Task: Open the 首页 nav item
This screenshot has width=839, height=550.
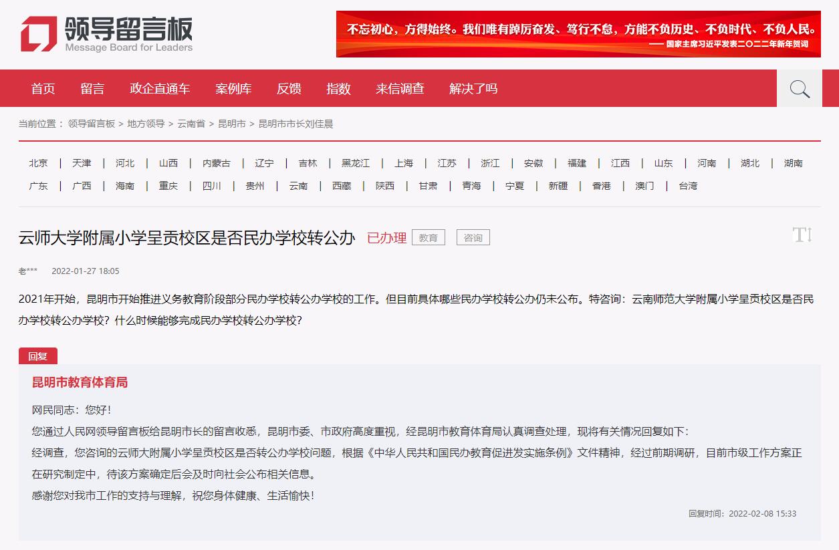Action: (43, 89)
